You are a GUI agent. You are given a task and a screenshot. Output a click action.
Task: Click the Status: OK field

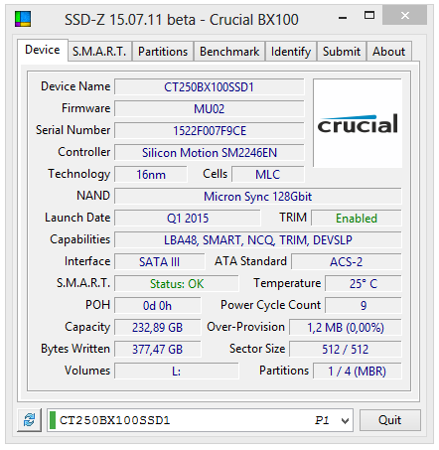(x=177, y=284)
